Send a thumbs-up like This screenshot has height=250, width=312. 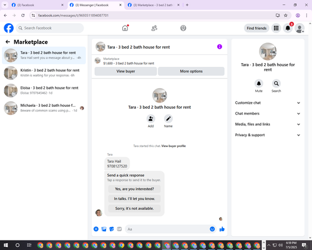point(222,229)
